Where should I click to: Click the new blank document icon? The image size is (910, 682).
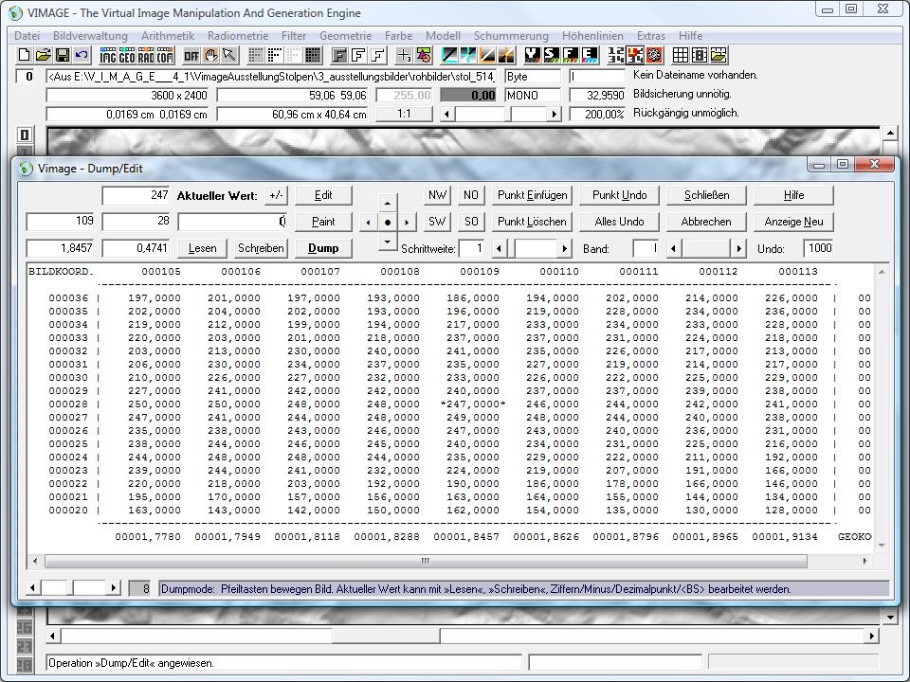tap(25, 55)
